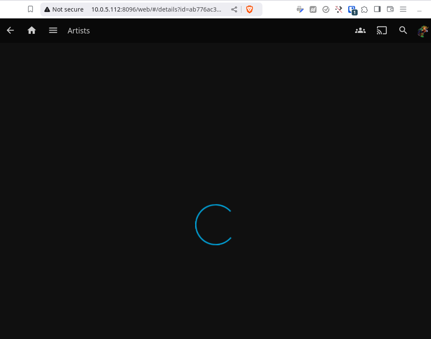Viewport: 431px width, 339px height.
Task: Click the Not secure site warning
Action: pyautogui.click(x=64, y=9)
